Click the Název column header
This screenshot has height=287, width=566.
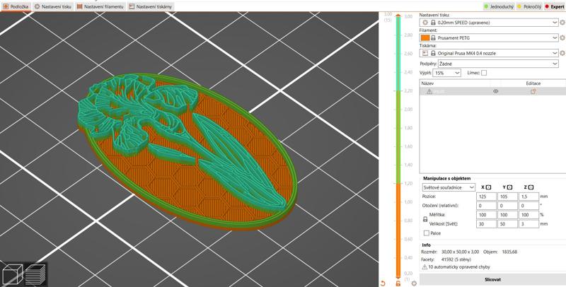427,83
